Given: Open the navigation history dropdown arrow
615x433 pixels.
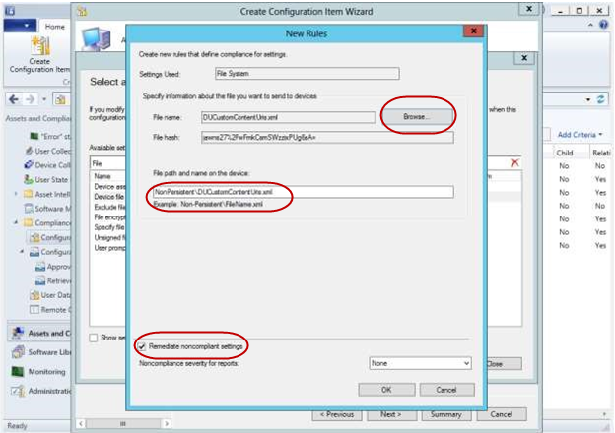Looking at the screenshot, I should click(x=44, y=99).
